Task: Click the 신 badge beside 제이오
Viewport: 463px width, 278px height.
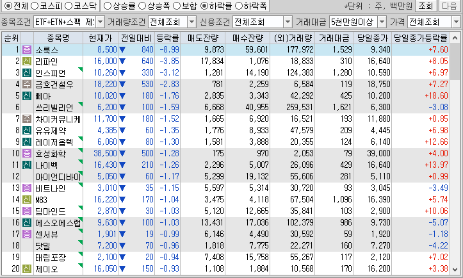Action: point(27,268)
